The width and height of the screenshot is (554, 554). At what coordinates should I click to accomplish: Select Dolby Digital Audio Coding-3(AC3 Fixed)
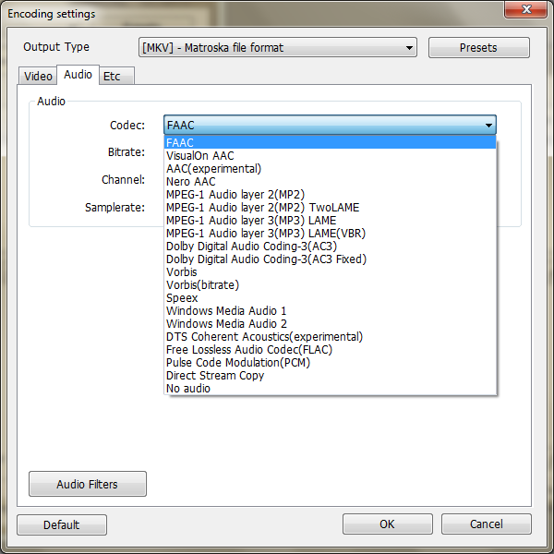[330, 259]
